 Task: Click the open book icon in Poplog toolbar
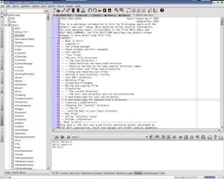click(221, 137)
